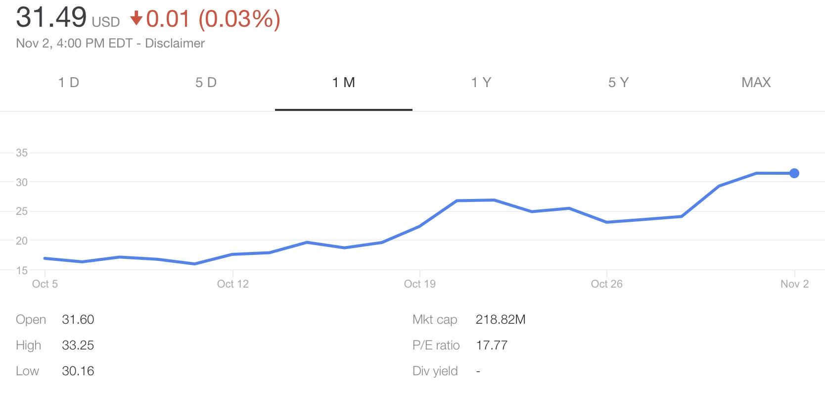Viewport: 825px width, 397px height.
Task: Select the 5 D chart range
Action: pos(206,83)
